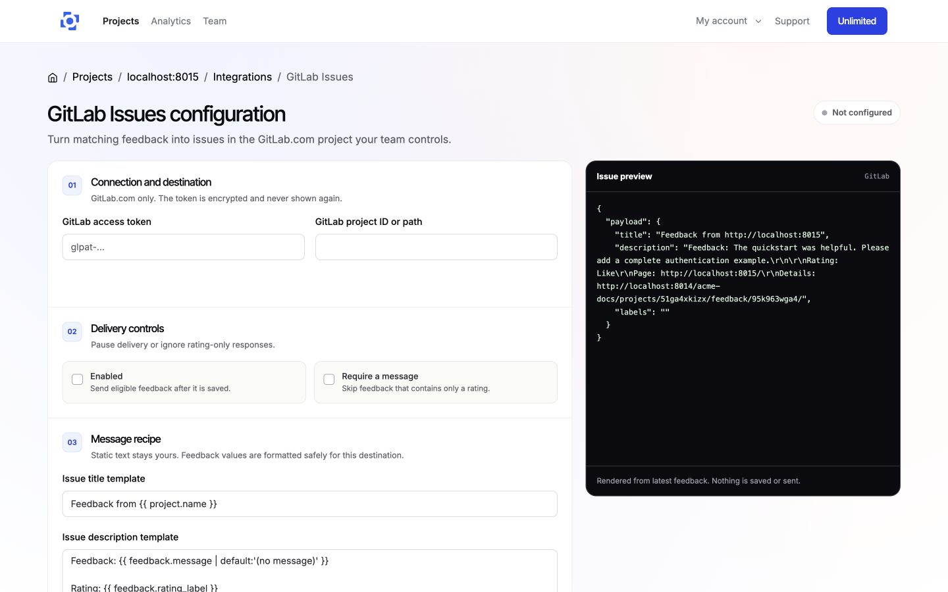Screen dimensions: 948x592
Task: Toggle the Enabled checkbox
Action: (77, 380)
